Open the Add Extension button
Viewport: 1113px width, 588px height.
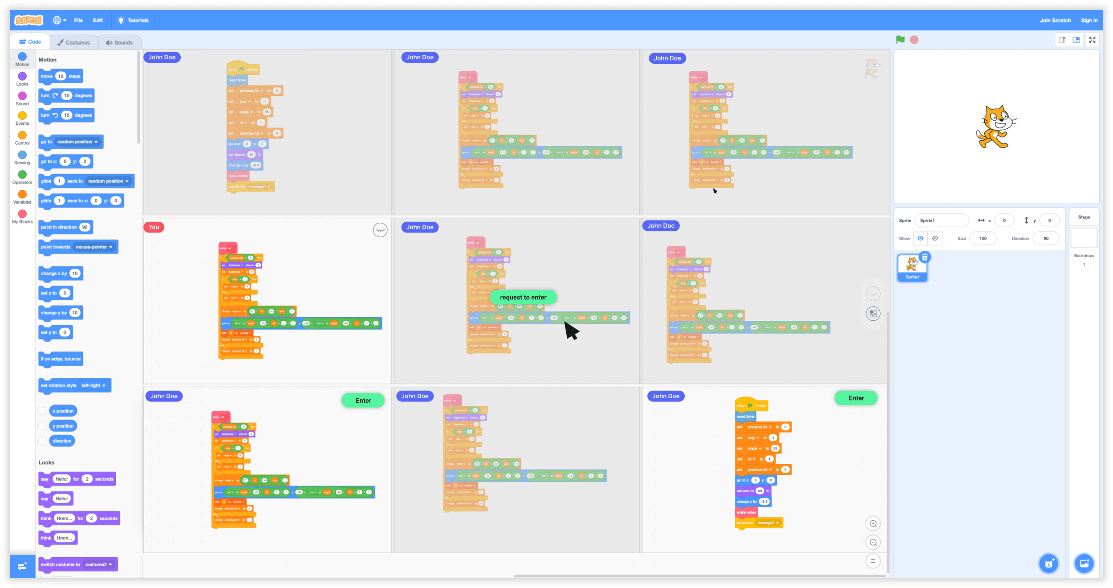click(x=22, y=566)
